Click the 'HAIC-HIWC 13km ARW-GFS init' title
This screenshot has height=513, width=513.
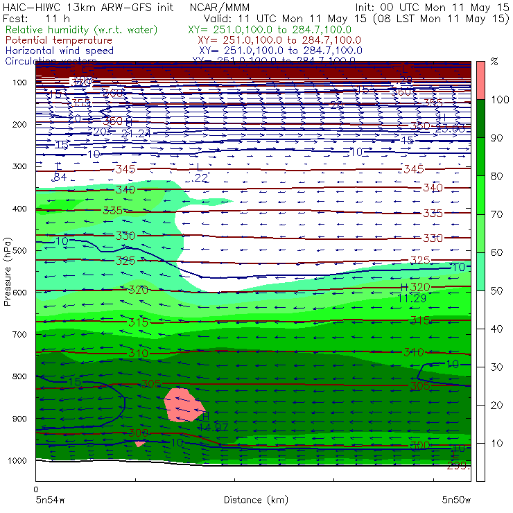[88, 7]
